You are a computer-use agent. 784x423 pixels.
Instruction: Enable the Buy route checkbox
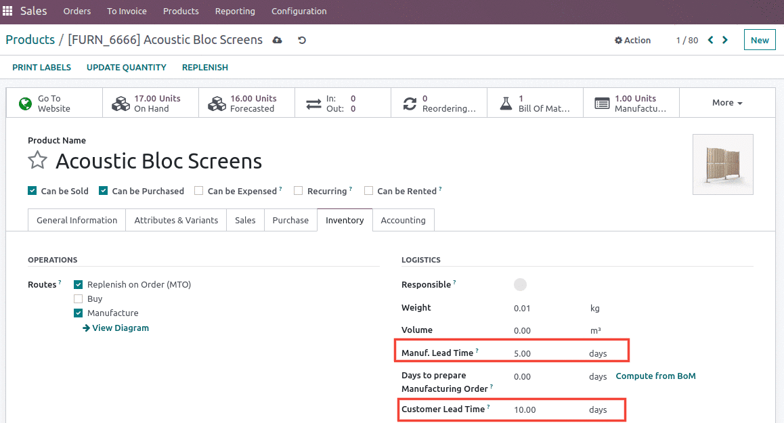[79, 298]
